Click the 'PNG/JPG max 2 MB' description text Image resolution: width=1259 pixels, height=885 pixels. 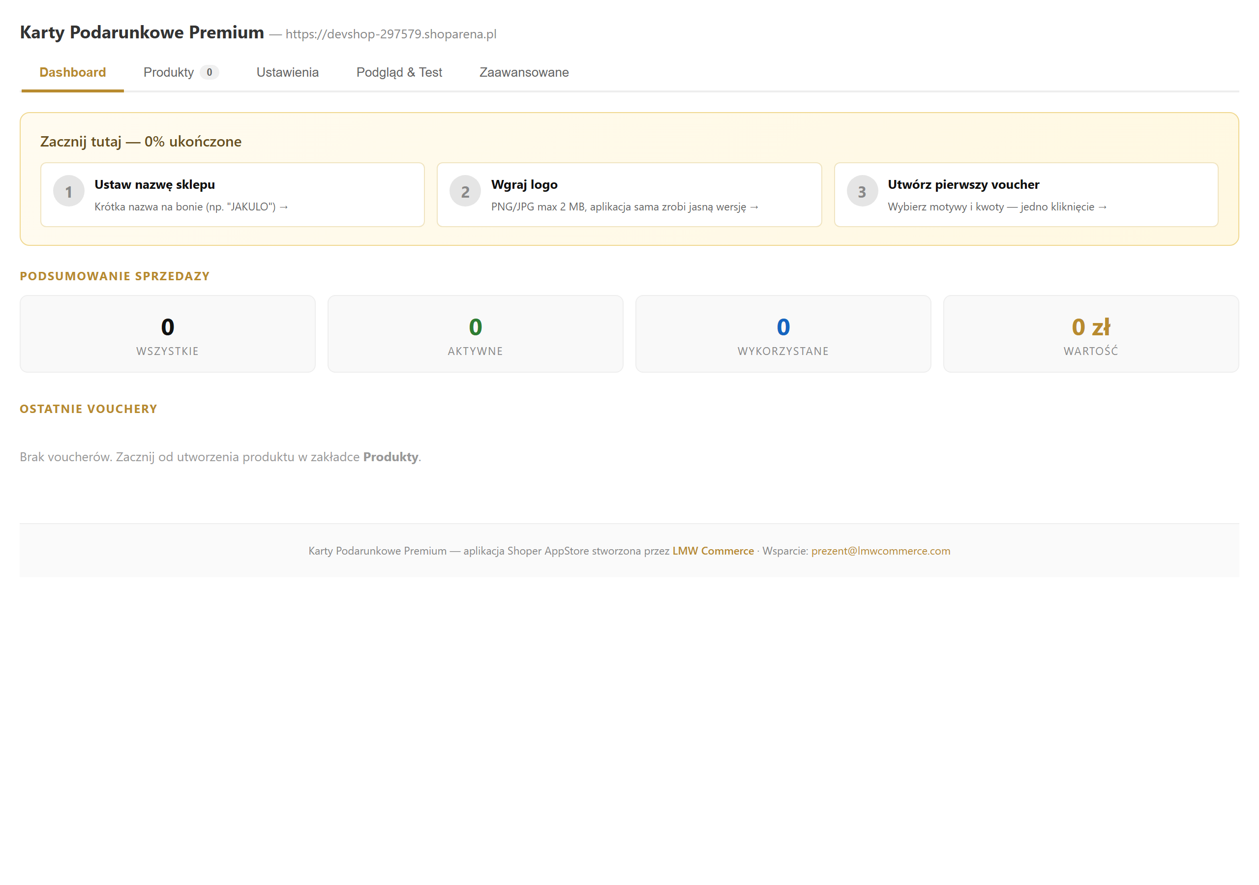[625, 206]
